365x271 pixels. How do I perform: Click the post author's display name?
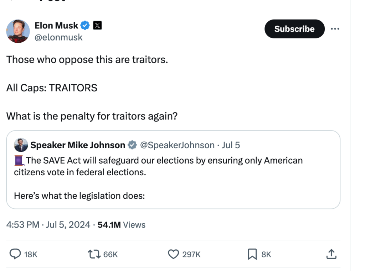point(56,25)
